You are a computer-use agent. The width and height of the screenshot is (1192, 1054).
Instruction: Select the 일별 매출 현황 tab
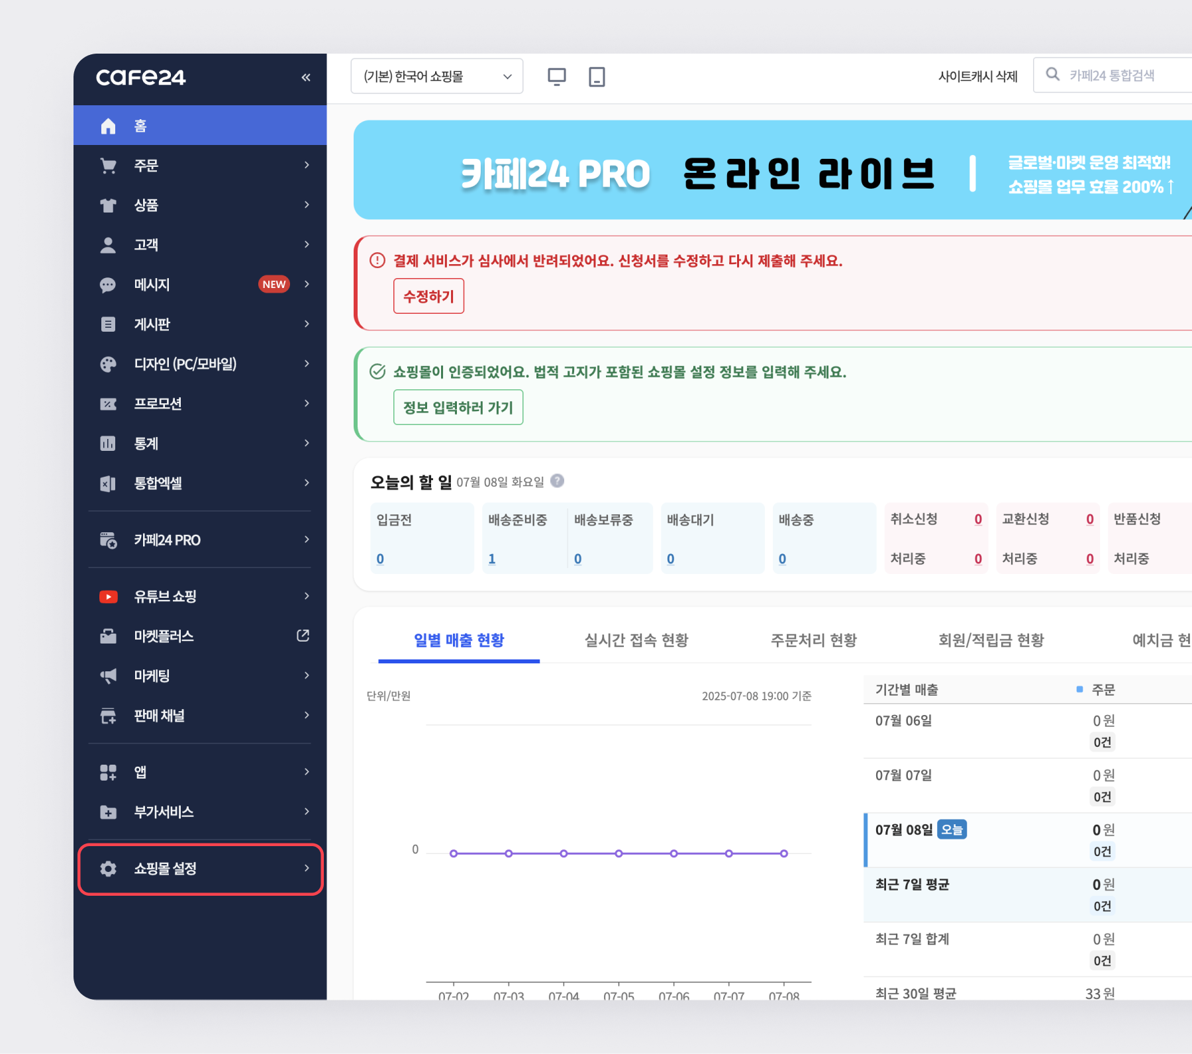tap(459, 640)
